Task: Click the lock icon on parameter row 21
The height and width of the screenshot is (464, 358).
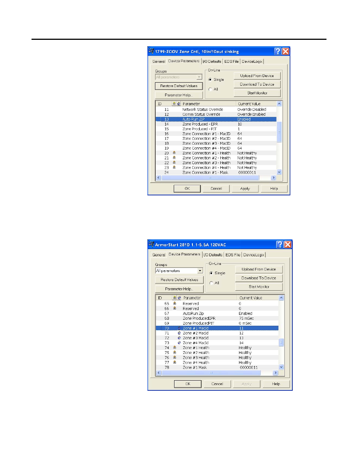Action: (174, 158)
